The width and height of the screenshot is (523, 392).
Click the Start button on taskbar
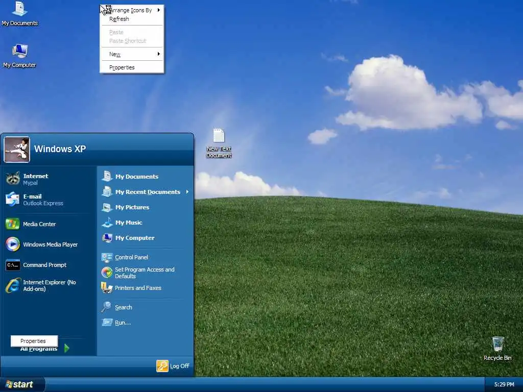tap(22, 385)
